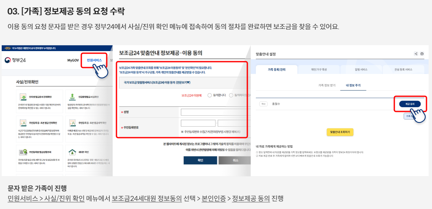Image resolution: width=432 pixels, height=209 pixels.
Task: Select the 가족 정보 받기 sub-tab
Action: tap(327, 85)
